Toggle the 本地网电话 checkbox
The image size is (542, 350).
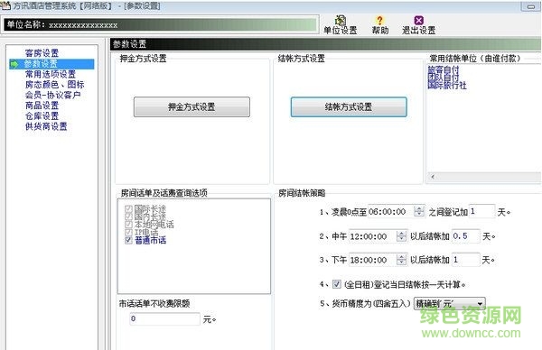point(128,225)
